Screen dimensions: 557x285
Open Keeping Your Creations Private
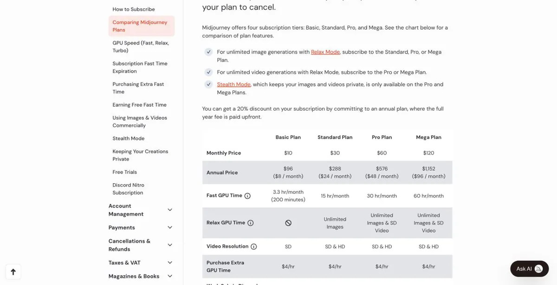pyautogui.click(x=140, y=155)
